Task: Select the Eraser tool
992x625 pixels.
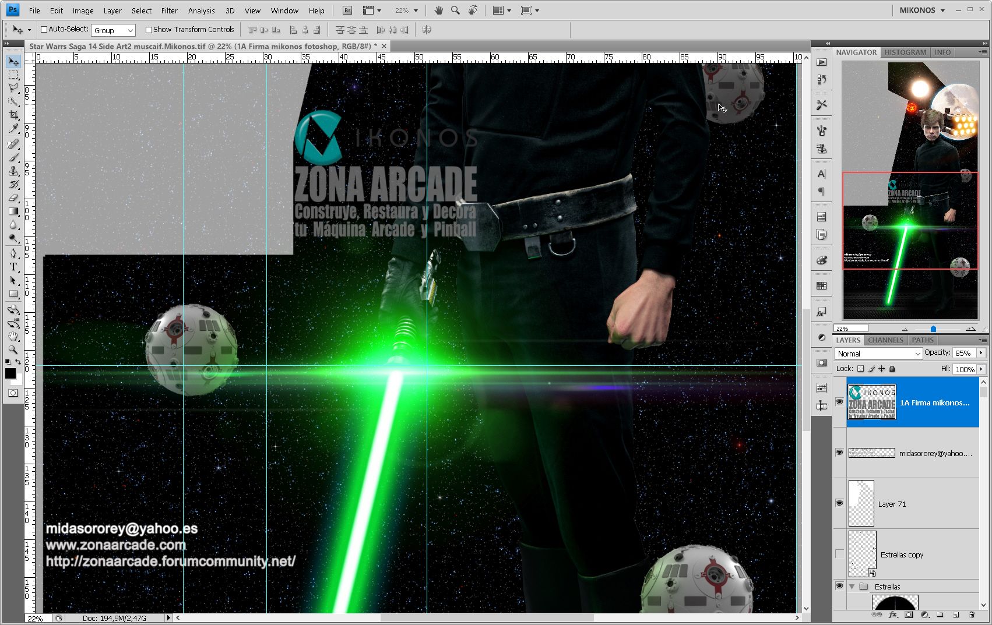Action: 13,198
